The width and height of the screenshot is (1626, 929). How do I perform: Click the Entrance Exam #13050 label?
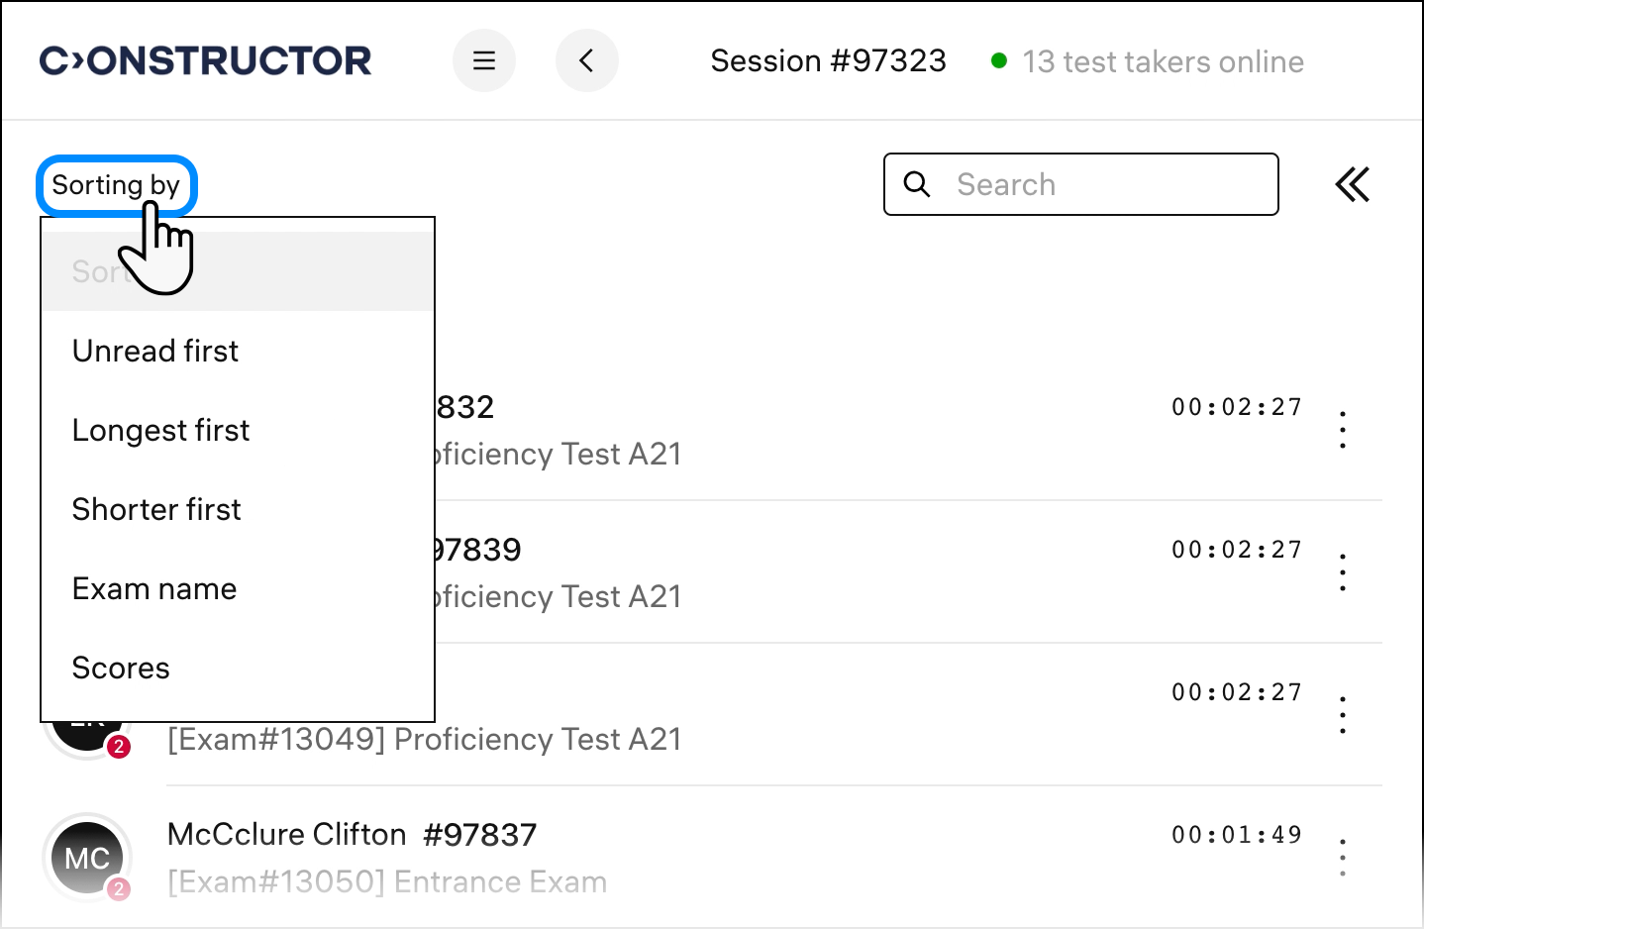387,881
